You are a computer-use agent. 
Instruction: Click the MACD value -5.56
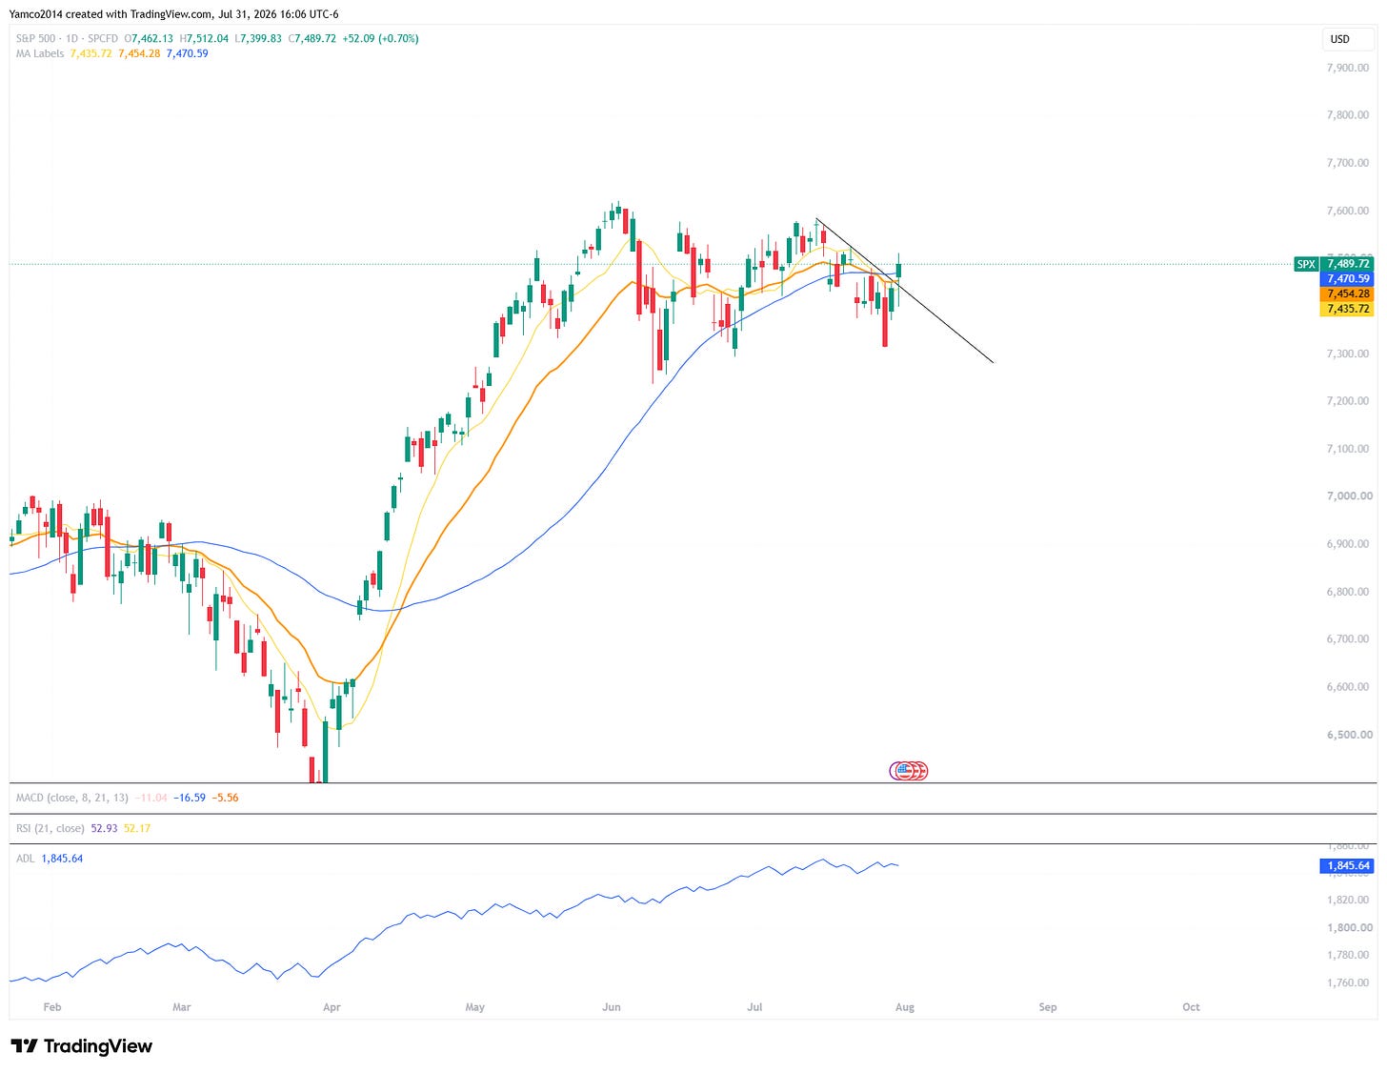click(x=226, y=798)
